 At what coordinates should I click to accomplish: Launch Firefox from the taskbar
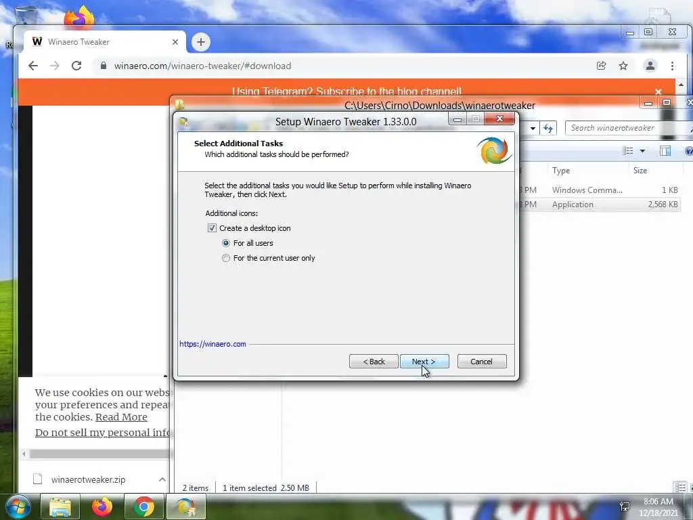102,506
